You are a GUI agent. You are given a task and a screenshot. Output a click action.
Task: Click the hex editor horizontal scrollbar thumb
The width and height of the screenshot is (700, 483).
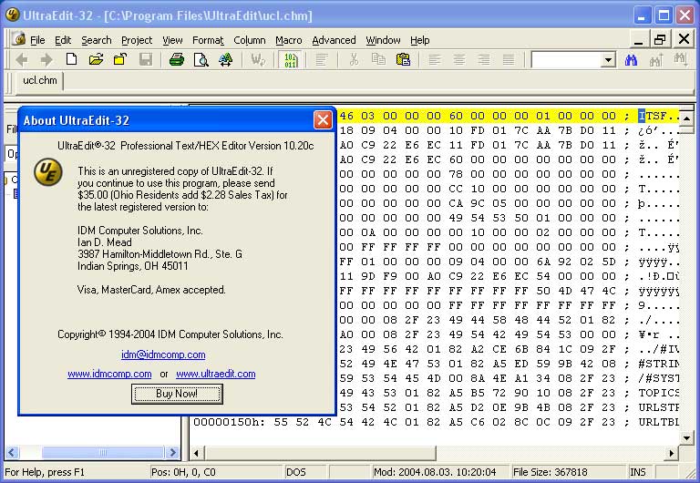click(320, 453)
